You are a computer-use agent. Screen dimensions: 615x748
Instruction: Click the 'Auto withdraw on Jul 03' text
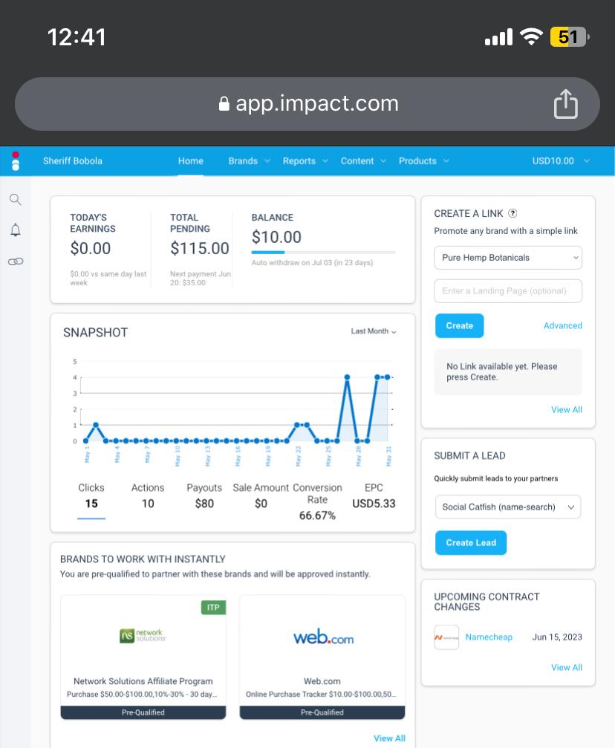coord(312,263)
